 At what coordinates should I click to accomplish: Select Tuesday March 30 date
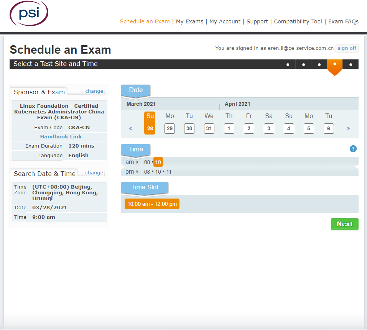point(189,128)
